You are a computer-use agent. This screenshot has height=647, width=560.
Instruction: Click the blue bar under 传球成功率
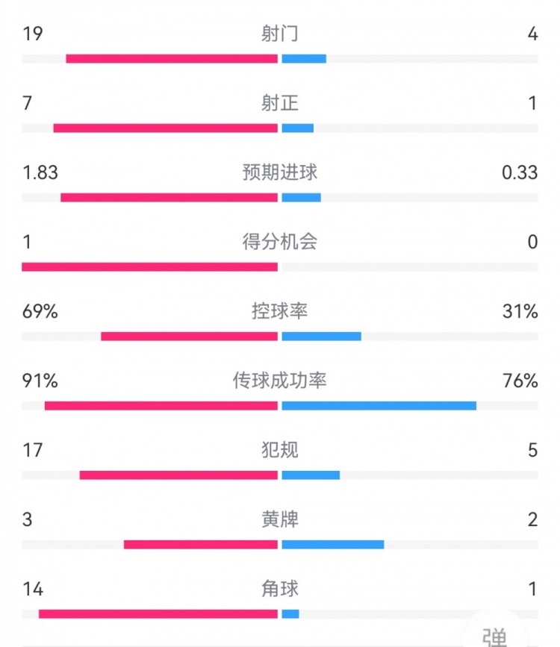[379, 405]
